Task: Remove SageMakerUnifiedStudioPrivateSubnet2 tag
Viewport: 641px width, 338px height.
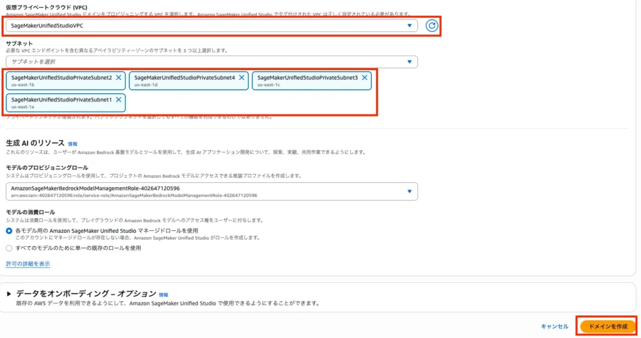Action: click(x=118, y=78)
